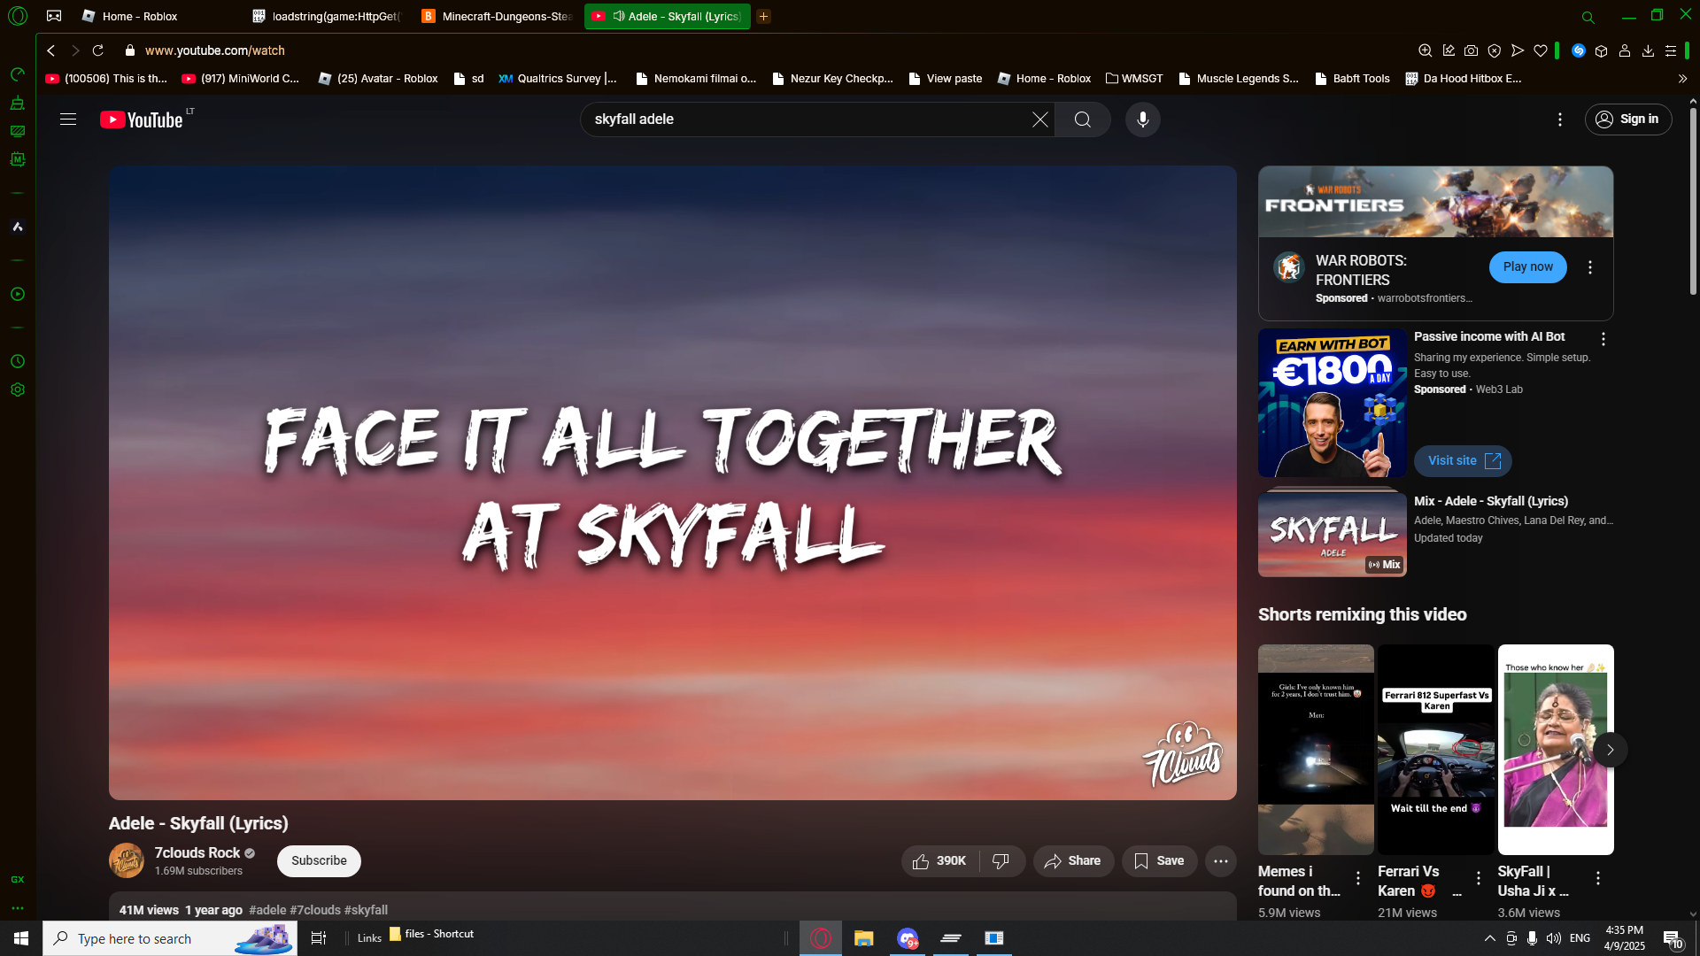1700x956 pixels.
Task: Open the Mix - Adele Skyfall thumbnail
Action: 1333,535
